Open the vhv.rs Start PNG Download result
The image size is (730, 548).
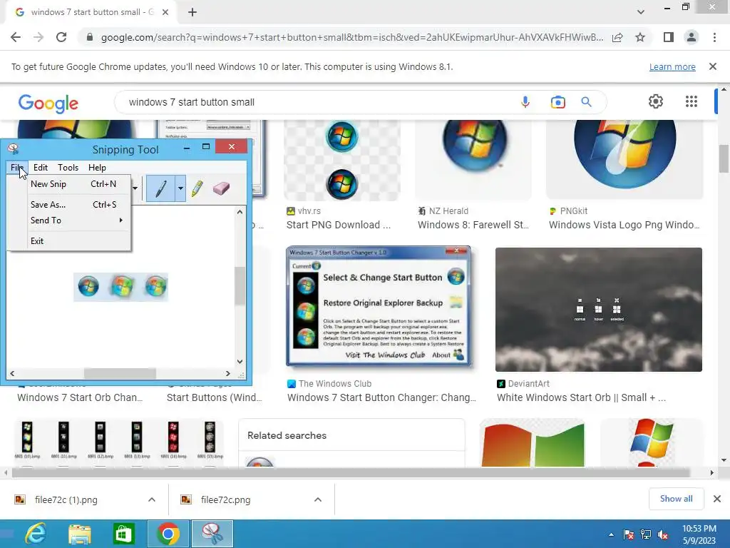coord(339,225)
